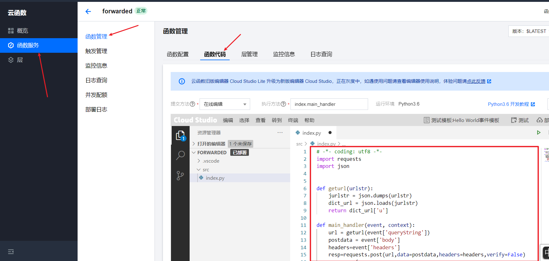Open 触发管理 in the secondary sidebar
This screenshot has height=261, width=549.
tap(96, 51)
